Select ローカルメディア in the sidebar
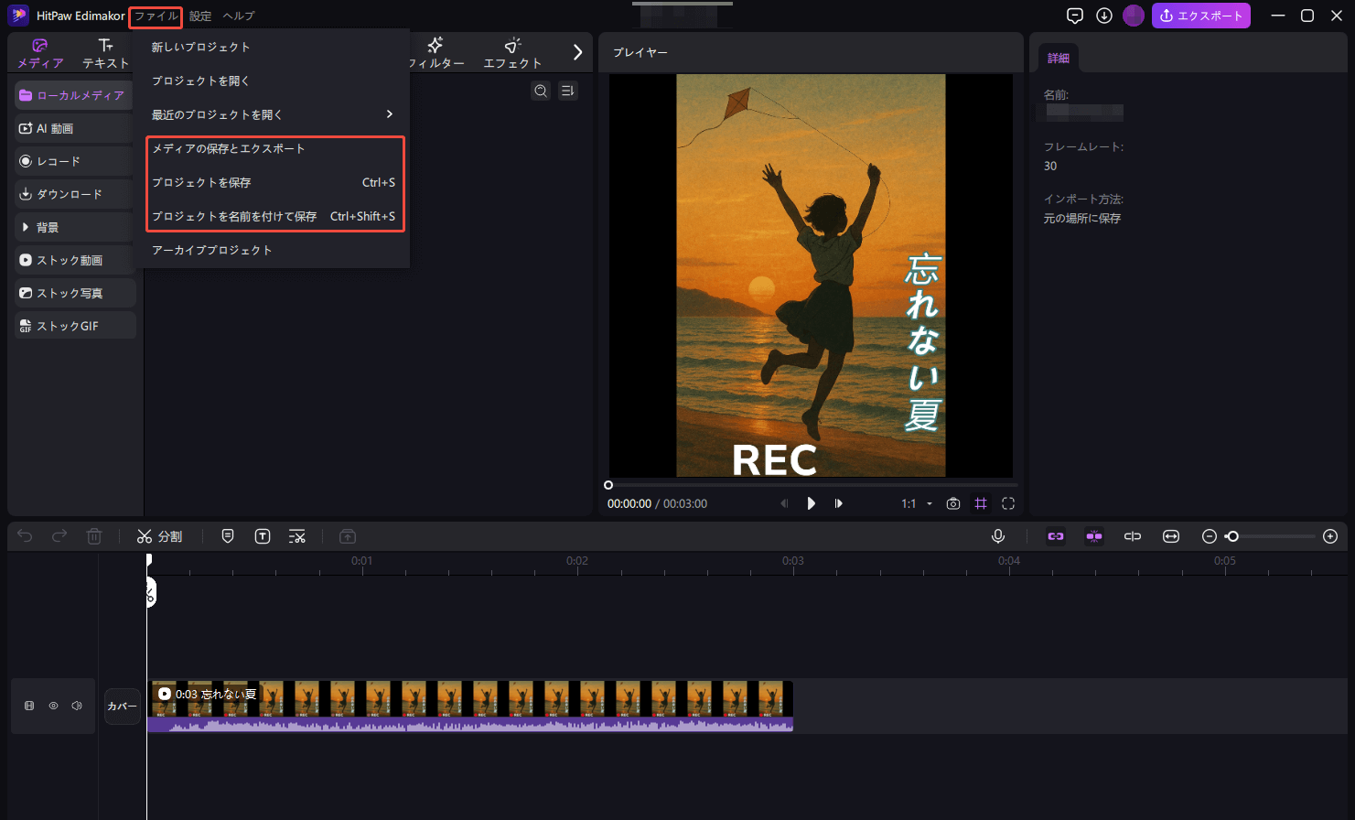1355x820 pixels. pos(75,95)
